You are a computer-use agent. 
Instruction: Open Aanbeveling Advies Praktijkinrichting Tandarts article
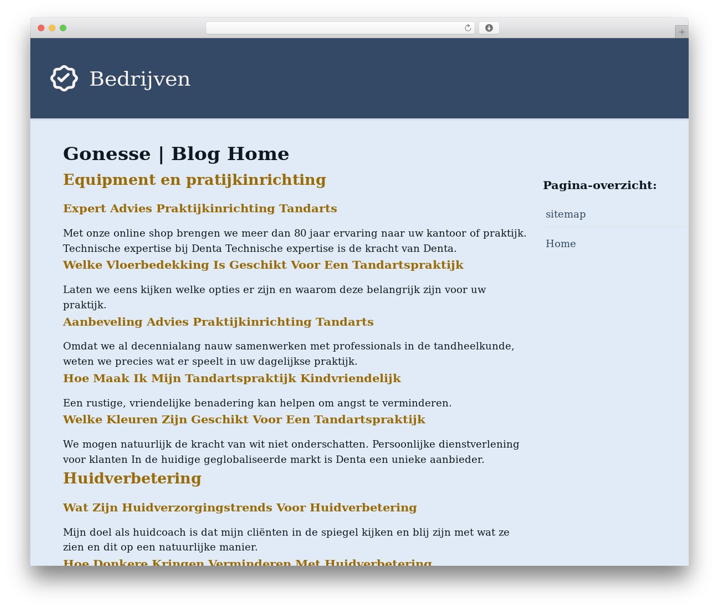click(218, 322)
